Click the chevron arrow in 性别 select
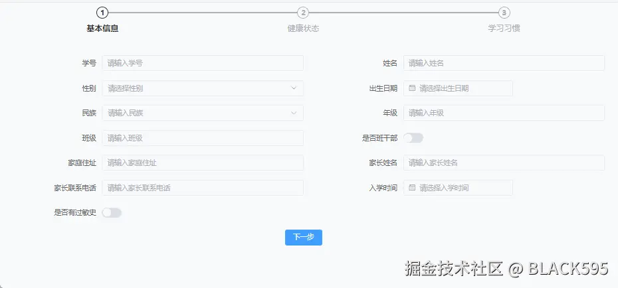This screenshot has height=288, width=618. (294, 88)
